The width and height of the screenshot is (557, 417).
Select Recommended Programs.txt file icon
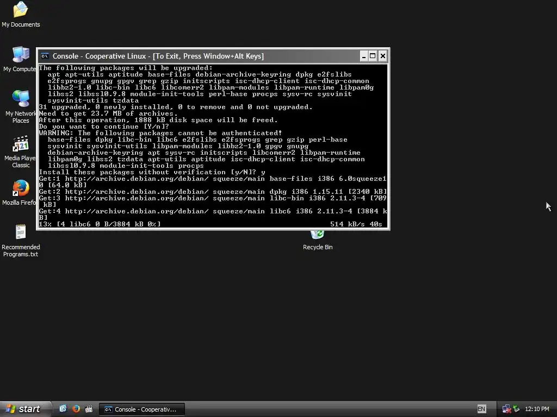point(21,241)
